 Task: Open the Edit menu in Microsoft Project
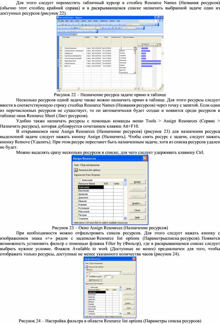tap(67, 21)
